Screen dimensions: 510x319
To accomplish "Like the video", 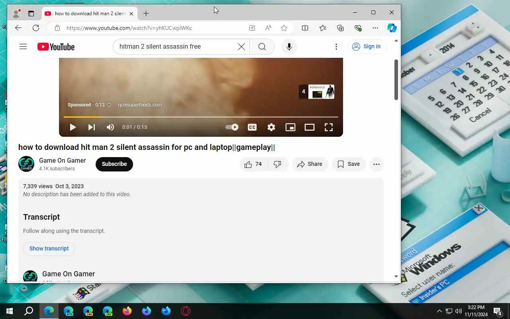I will coord(253,164).
